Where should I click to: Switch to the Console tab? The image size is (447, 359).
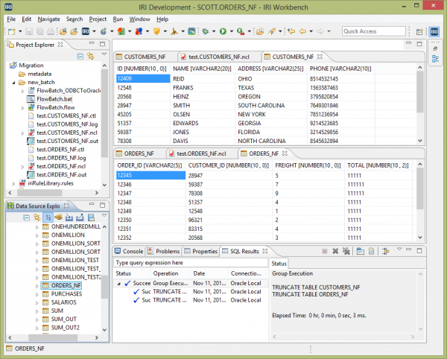click(x=129, y=251)
